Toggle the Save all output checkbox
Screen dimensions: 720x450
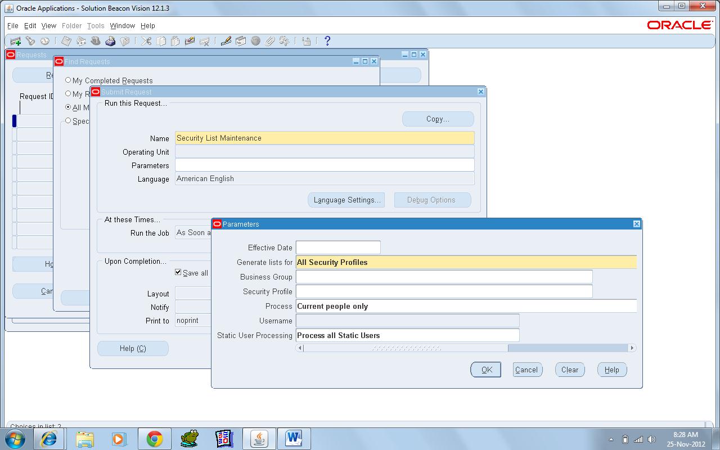(178, 272)
